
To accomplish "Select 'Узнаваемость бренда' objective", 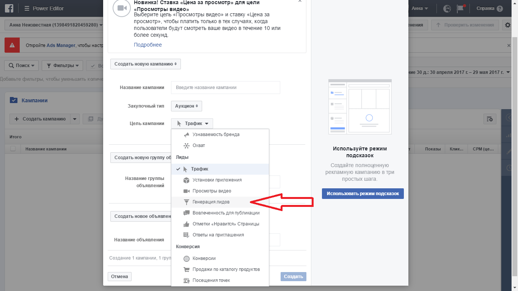I will pos(220,135).
